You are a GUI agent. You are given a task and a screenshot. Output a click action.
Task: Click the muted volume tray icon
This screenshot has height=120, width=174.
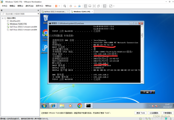coord(153,106)
